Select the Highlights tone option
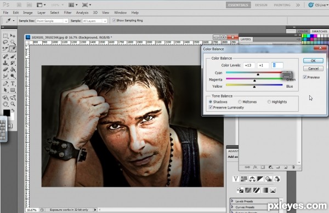This screenshot has width=329, height=213. pyautogui.click(x=269, y=102)
